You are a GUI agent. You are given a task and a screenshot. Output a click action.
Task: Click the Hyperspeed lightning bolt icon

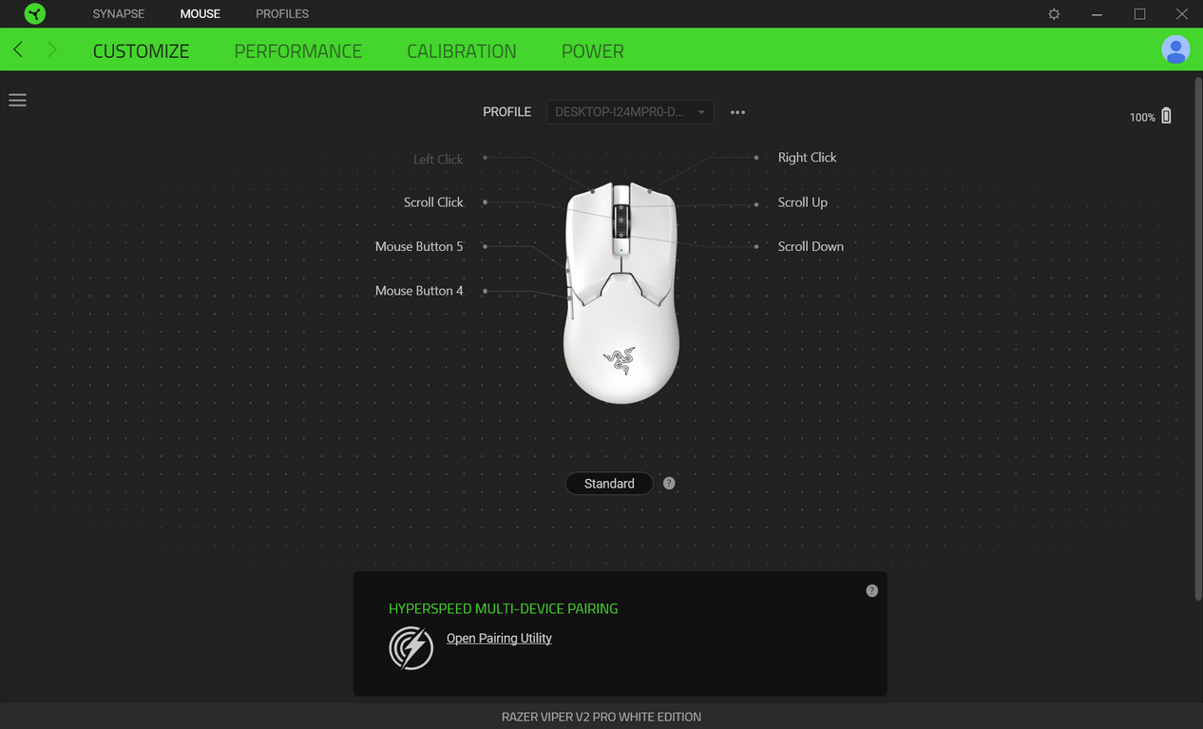pos(411,647)
